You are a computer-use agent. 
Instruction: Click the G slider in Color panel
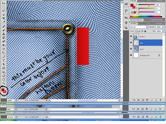point(146,8)
